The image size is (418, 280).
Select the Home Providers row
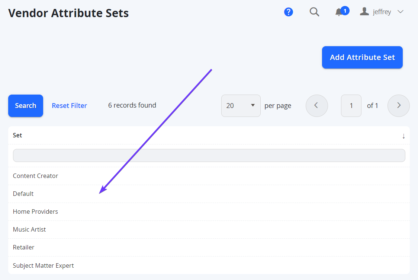[x=209, y=211]
